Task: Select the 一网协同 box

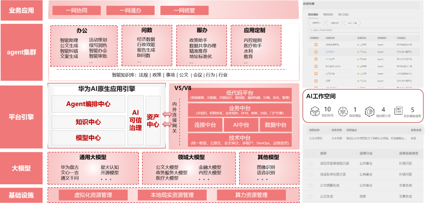Action: [x=76, y=10]
